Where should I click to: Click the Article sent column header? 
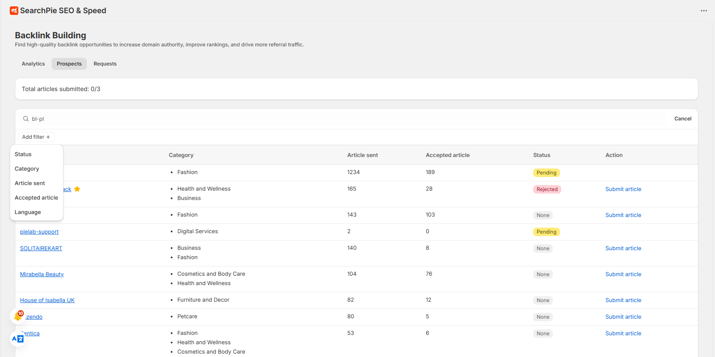pyautogui.click(x=362, y=155)
